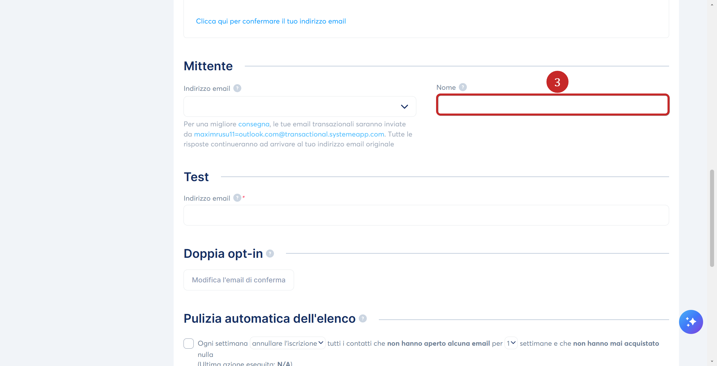717x366 pixels.
Task: Click Modifica l'email di conferma button
Action: click(239, 280)
